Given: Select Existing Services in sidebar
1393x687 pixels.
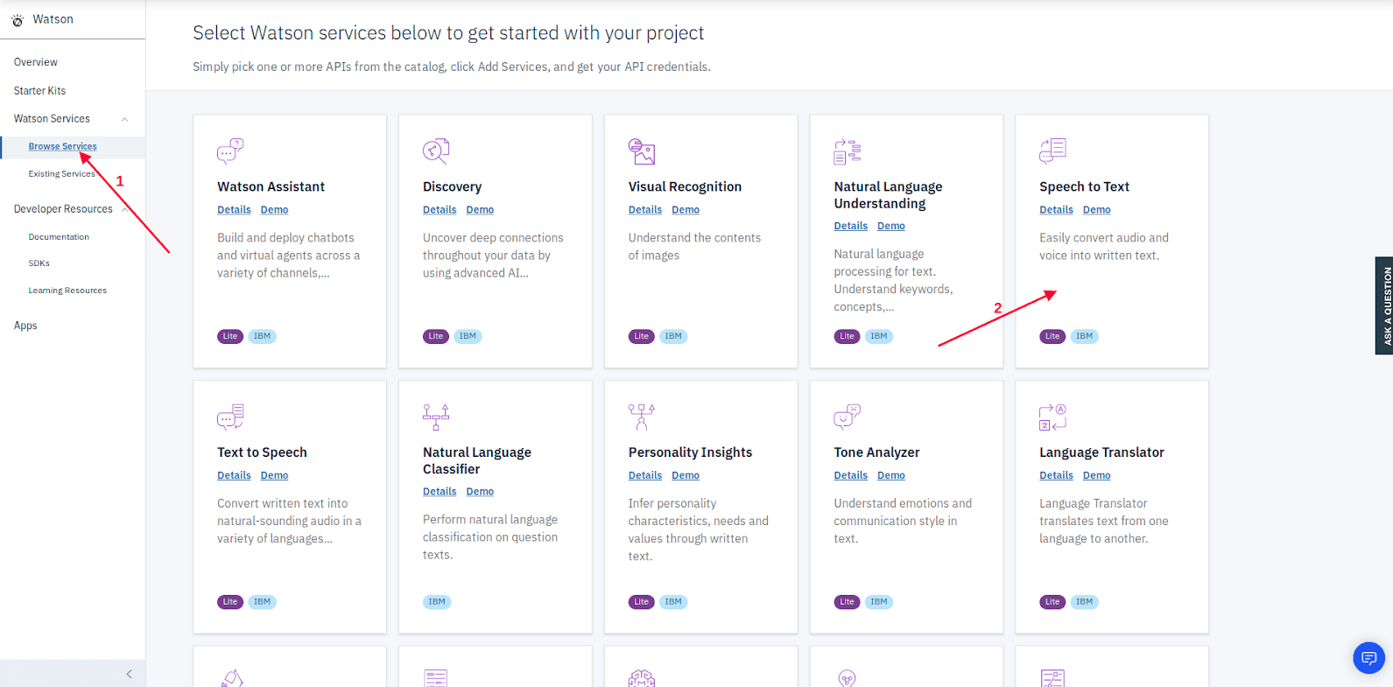Looking at the screenshot, I should (61, 174).
